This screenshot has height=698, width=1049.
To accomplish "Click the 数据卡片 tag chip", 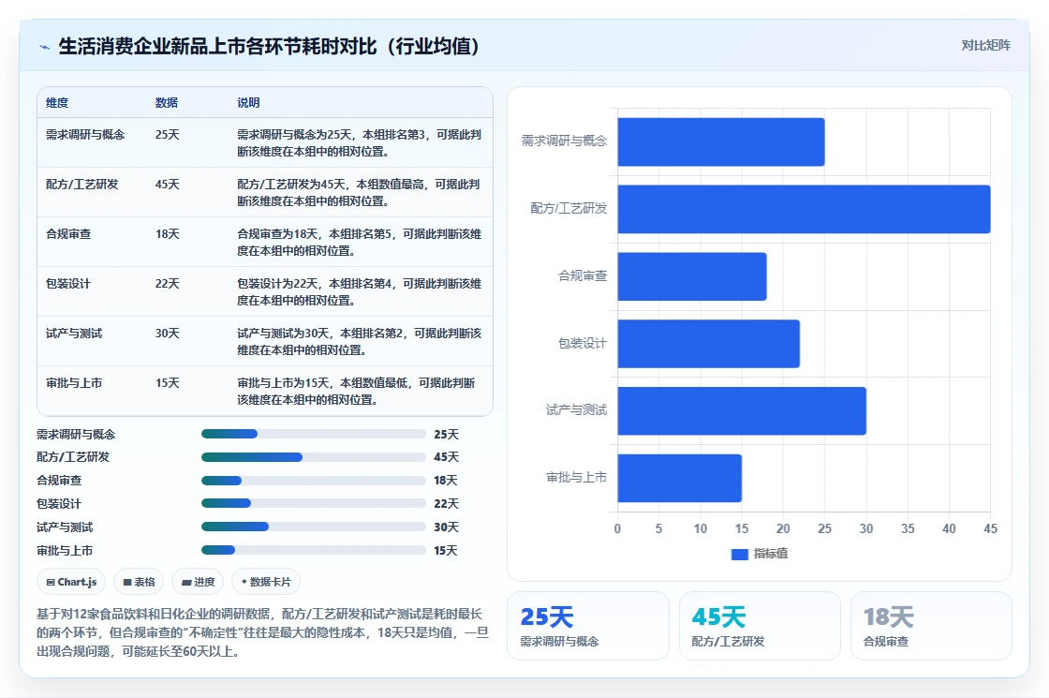I will 266,582.
